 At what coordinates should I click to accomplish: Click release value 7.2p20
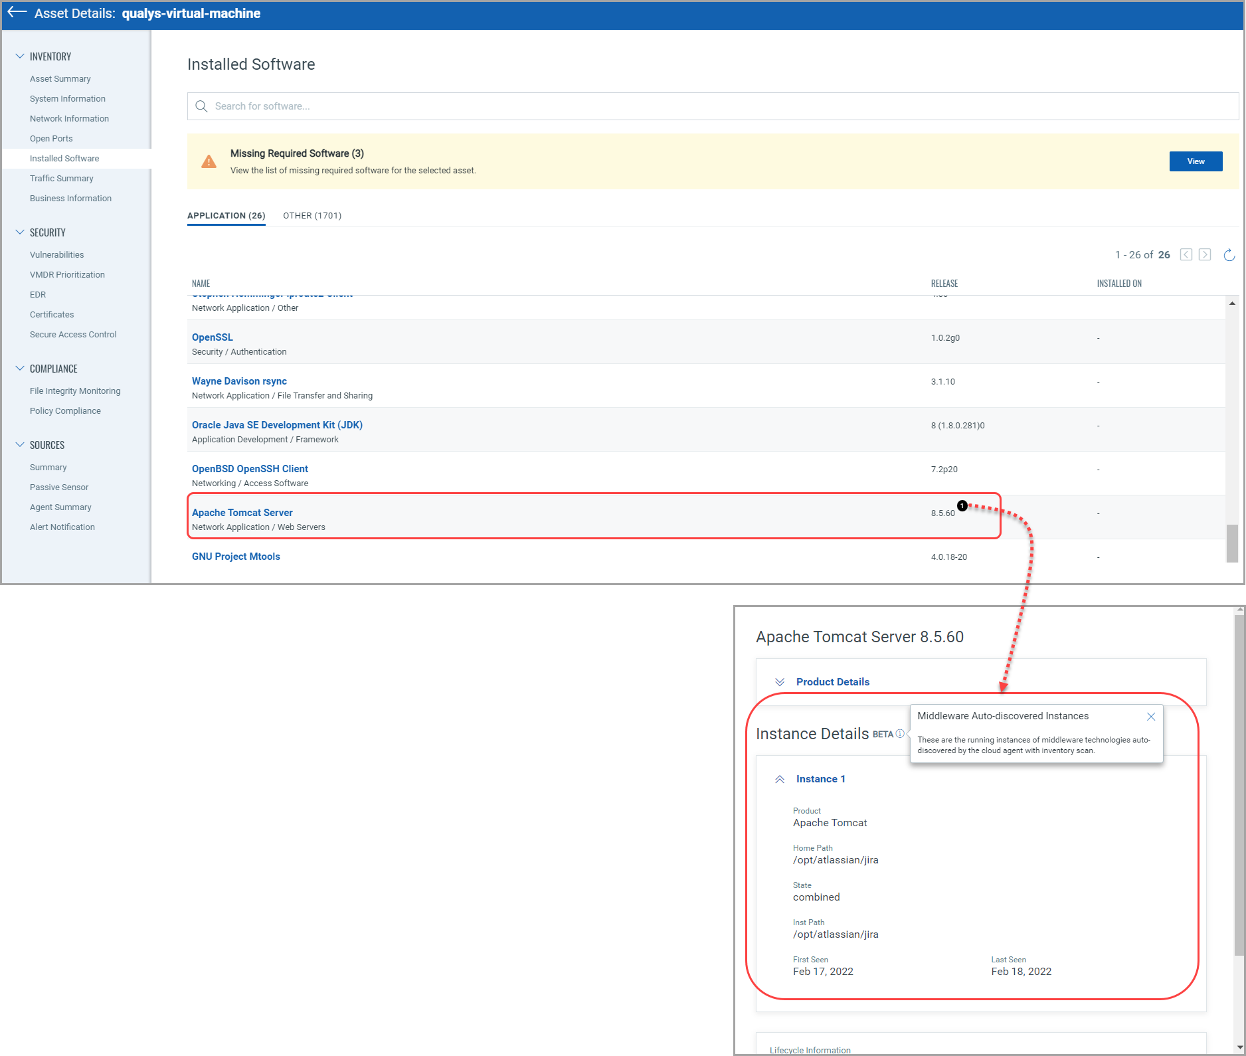944,470
